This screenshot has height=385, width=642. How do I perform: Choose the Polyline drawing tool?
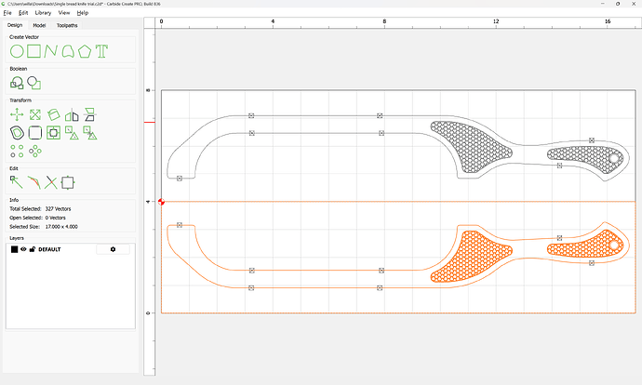(50, 50)
